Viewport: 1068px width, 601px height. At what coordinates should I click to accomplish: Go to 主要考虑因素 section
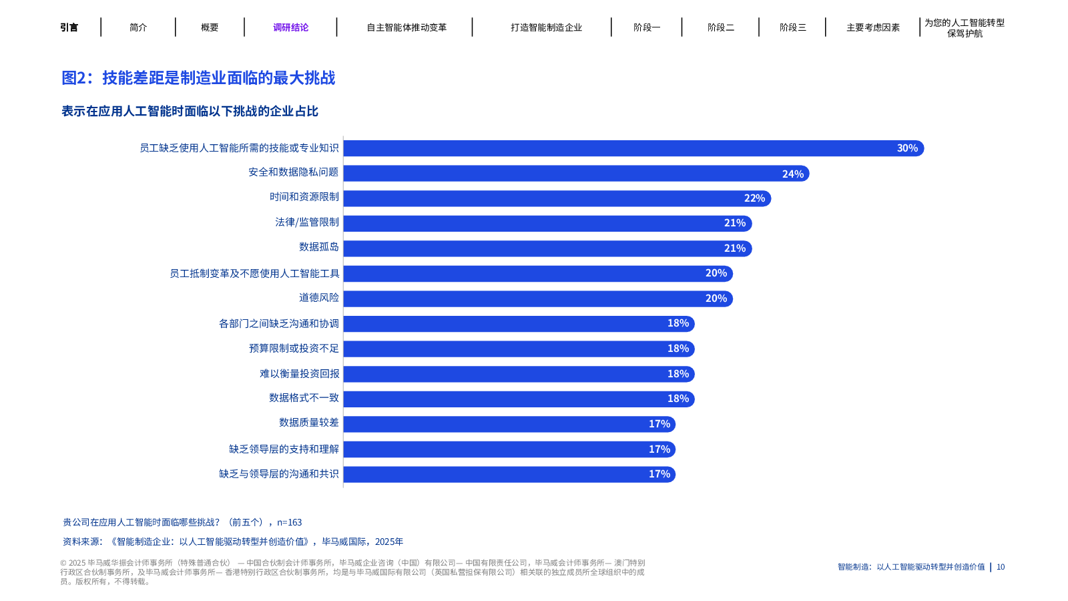[872, 27]
